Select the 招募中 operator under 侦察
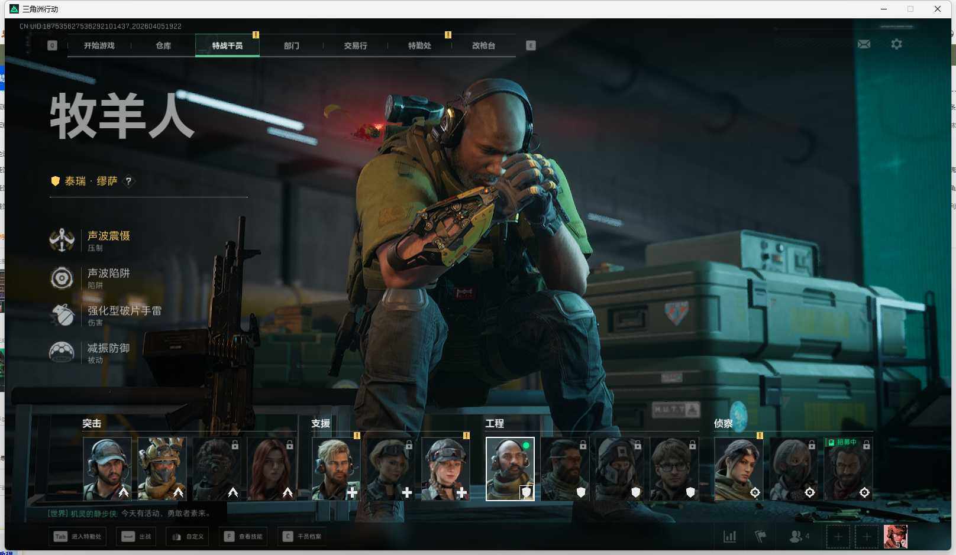 tap(848, 469)
